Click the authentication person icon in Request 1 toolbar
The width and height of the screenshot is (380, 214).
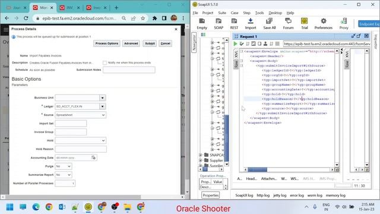(265, 43)
